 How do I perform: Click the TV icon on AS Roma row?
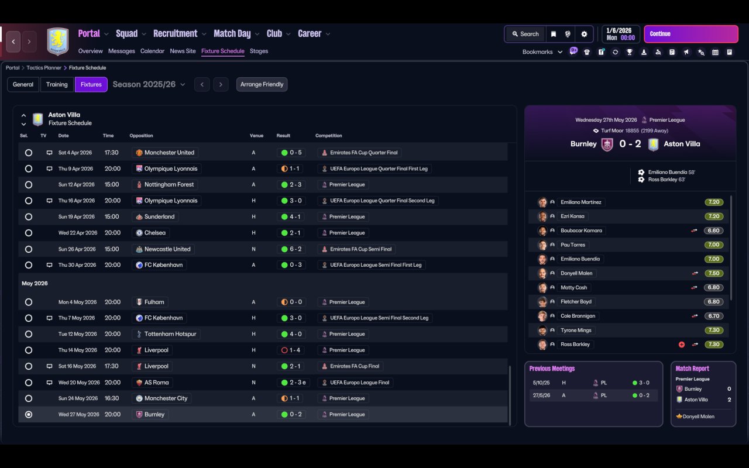50,383
